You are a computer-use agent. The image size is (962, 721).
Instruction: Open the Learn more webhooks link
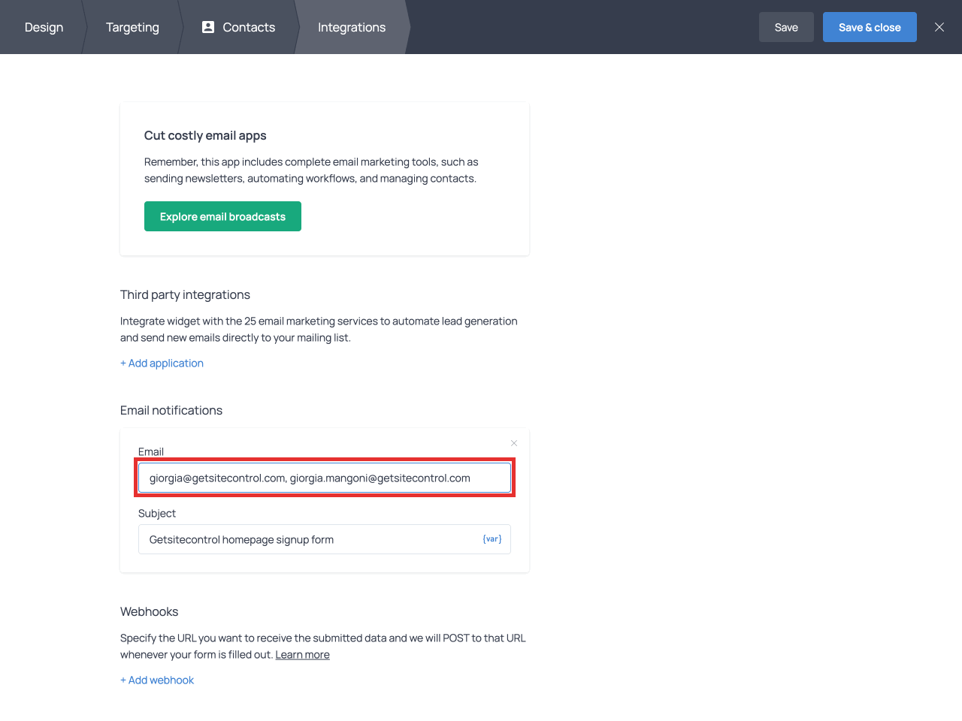(x=302, y=655)
